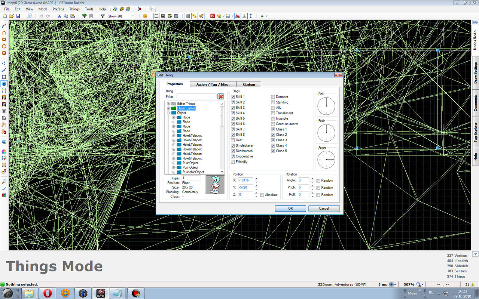Uncheck the Skill 1 flag

(233, 97)
